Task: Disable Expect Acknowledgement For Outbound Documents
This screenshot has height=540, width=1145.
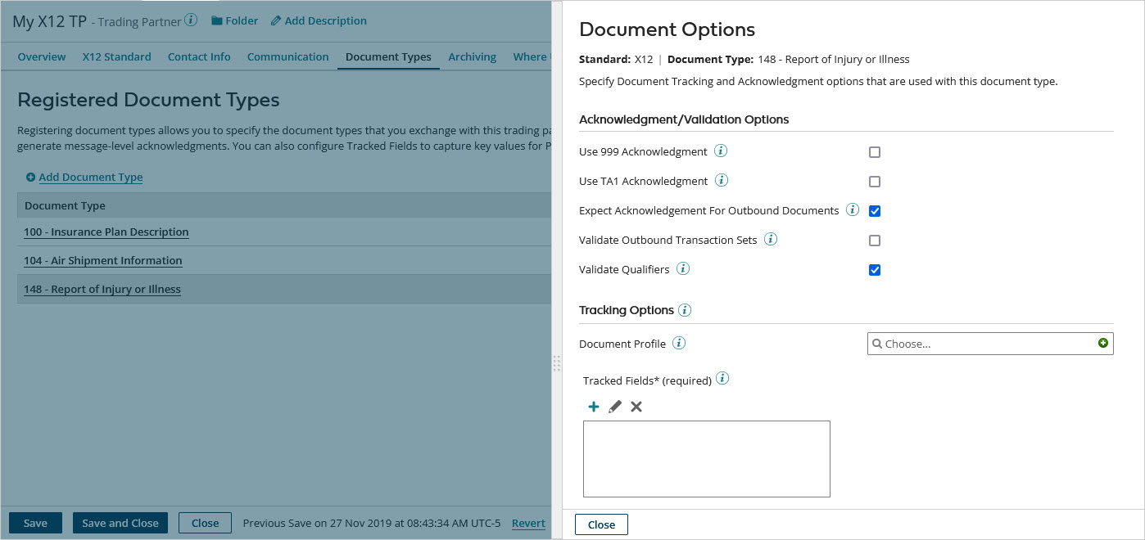Action: (x=875, y=210)
